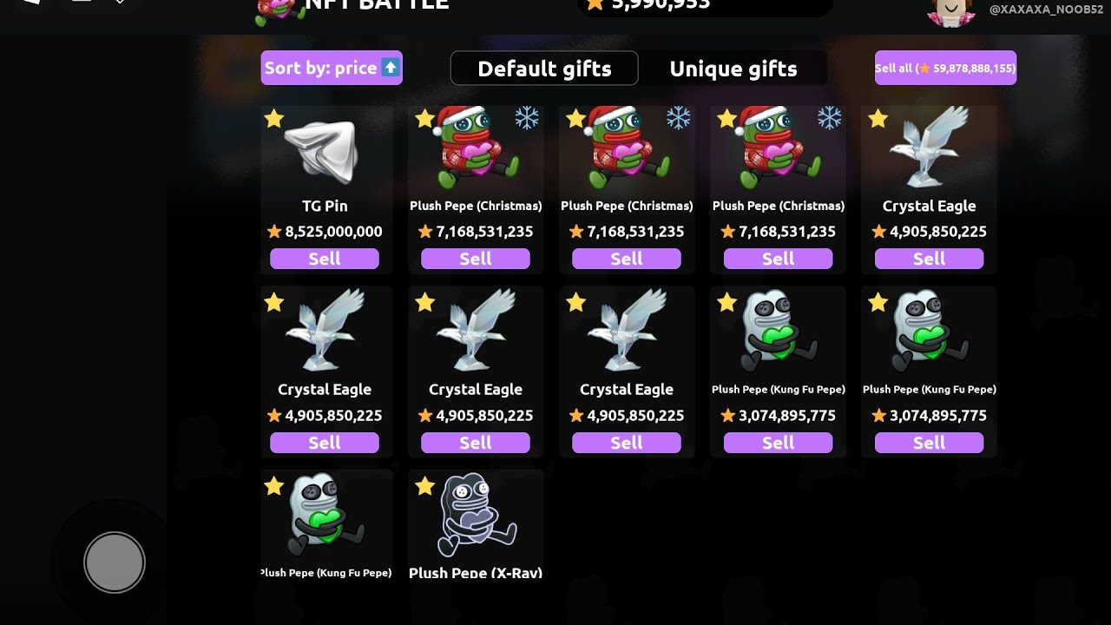Image resolution: width=1111 pixels, height=625 pixels.
Task: Tap the virtual joystick thumb control
Action: point(115,562)
